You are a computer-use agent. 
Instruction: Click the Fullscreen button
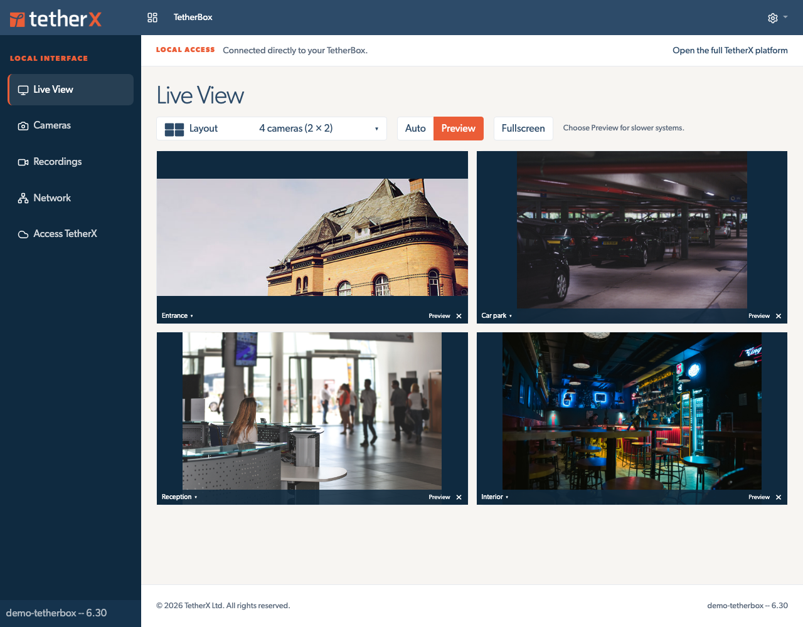(523, 129)
